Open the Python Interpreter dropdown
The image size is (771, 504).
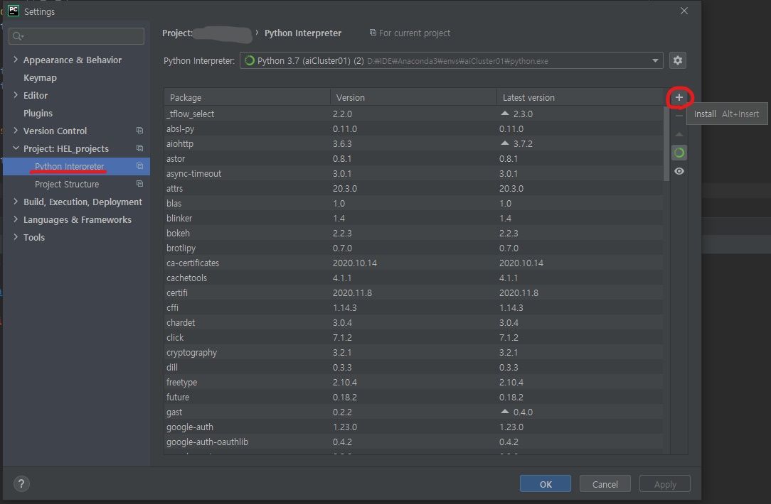[x=452, y=60]
